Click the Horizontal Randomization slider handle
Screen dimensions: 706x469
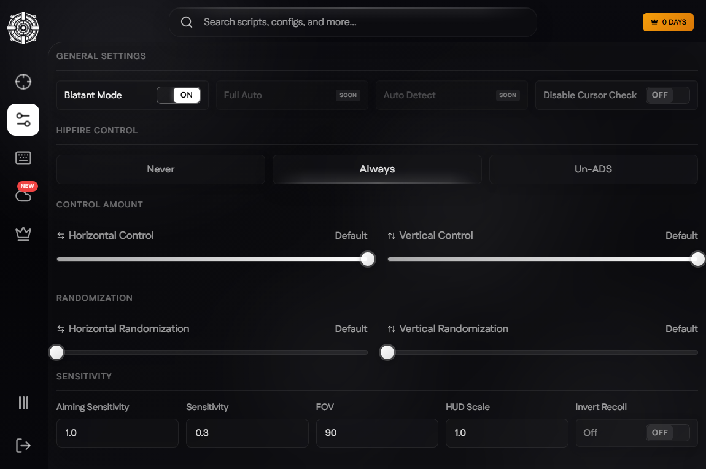56,352
